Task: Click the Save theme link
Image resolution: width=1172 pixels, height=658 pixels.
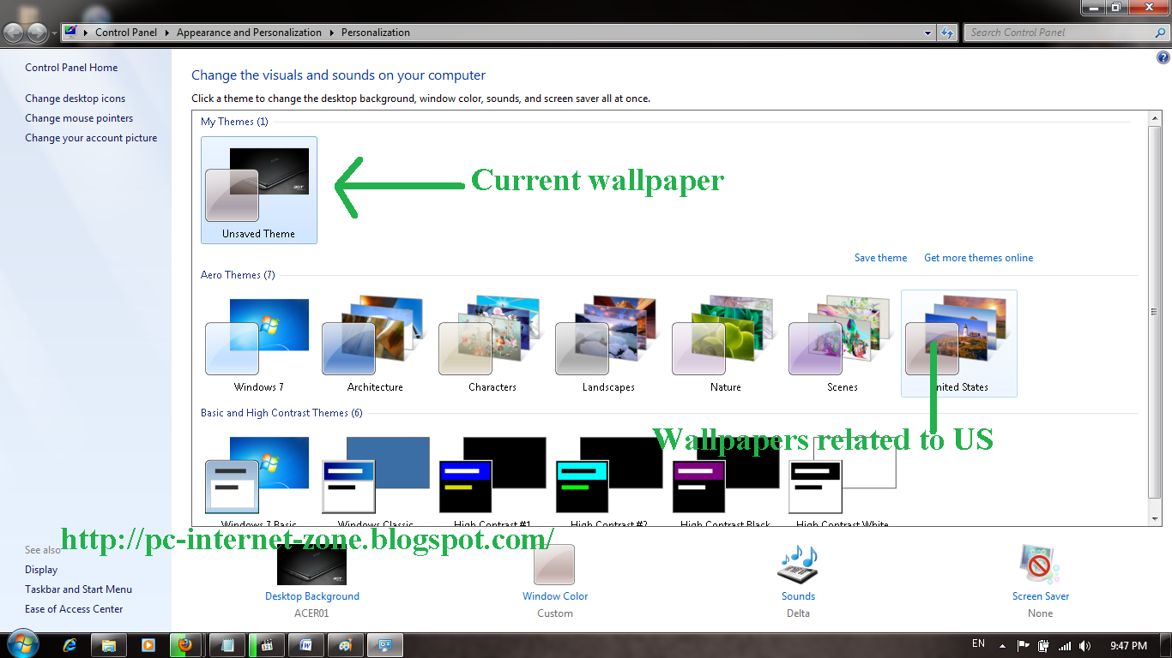Action: click(x=880, y=258)
